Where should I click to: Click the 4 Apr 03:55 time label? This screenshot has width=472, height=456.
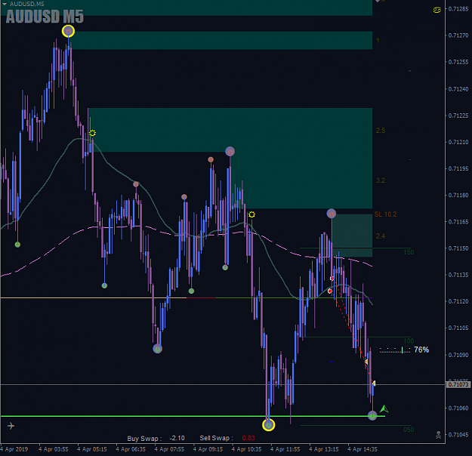coord(54,449)
